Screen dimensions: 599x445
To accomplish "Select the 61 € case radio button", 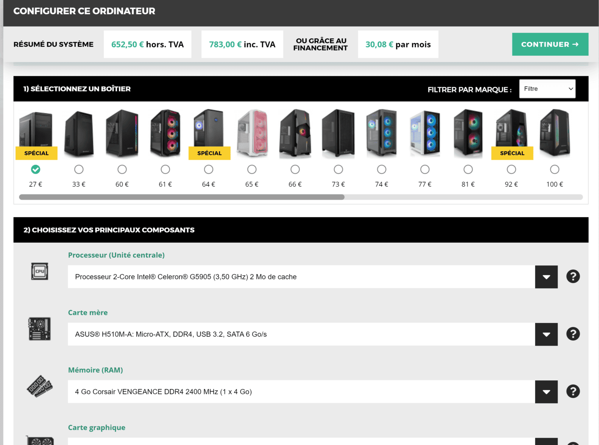I will [x=165, y=170].
